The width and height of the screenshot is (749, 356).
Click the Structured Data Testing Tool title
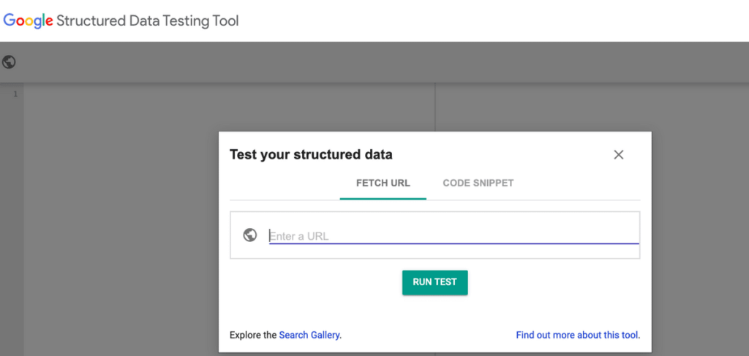point(148,21)
